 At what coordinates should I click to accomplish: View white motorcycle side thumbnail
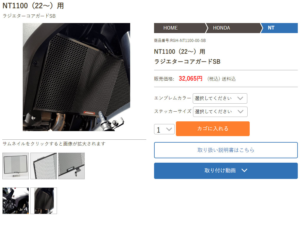tap(16, 201)
